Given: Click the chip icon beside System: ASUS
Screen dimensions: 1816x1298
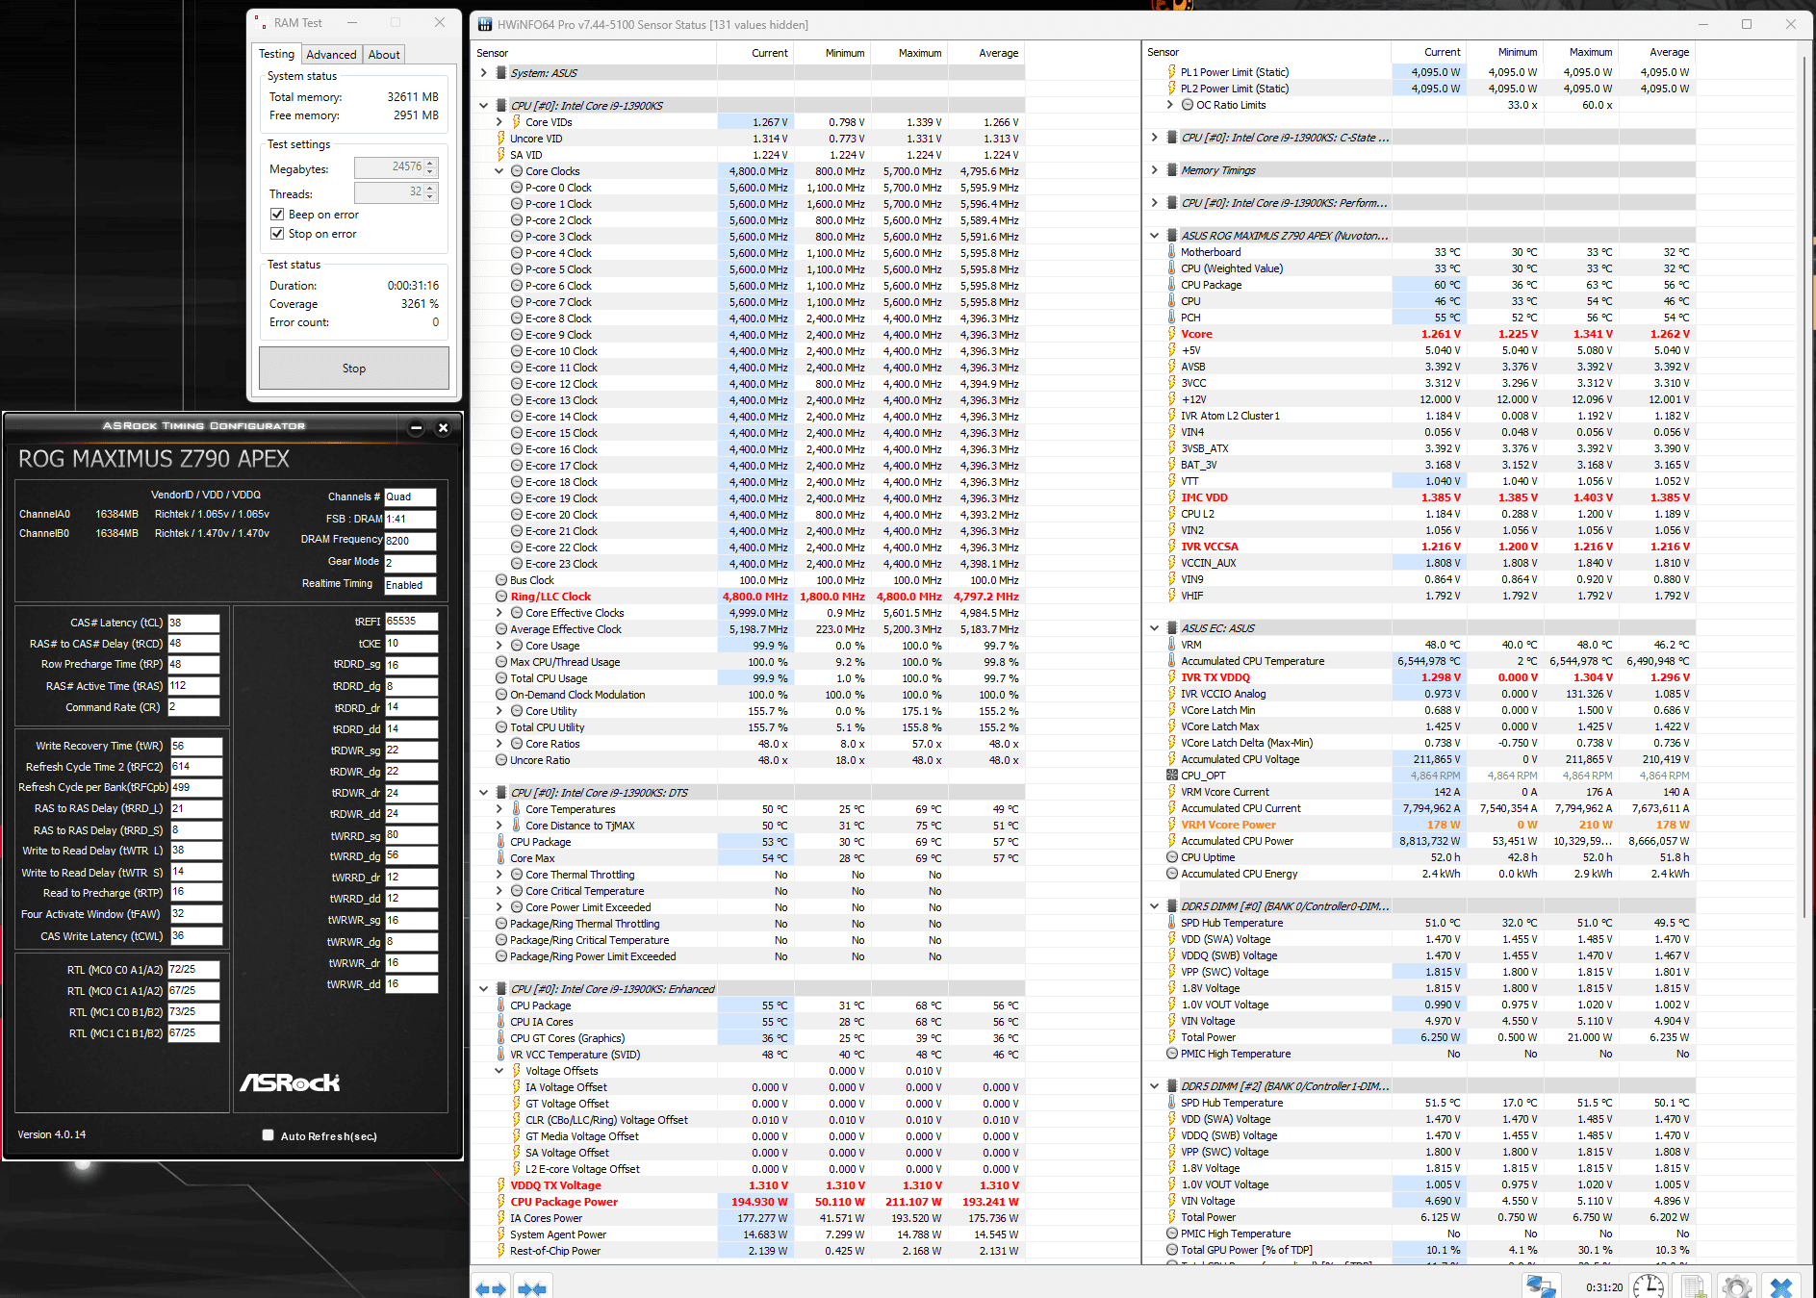Looking at the screenshot, I should click(x=501, y=73).
